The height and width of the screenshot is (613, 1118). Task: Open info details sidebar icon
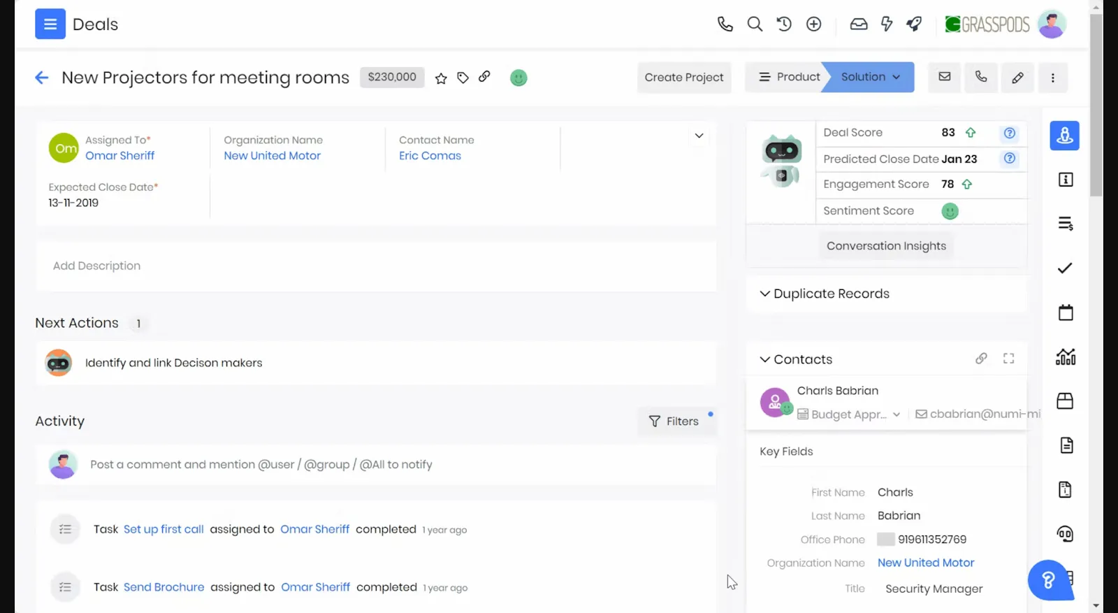(1066, 180)
